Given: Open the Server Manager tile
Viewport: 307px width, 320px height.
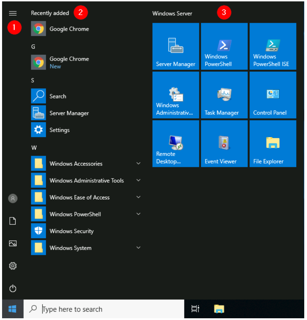Looking at the screenshot, I should (175, 46).
